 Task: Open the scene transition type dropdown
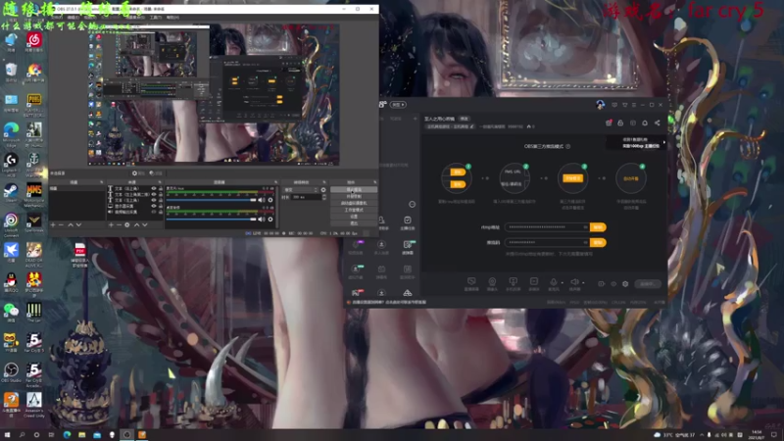click(x=301, y=190)
